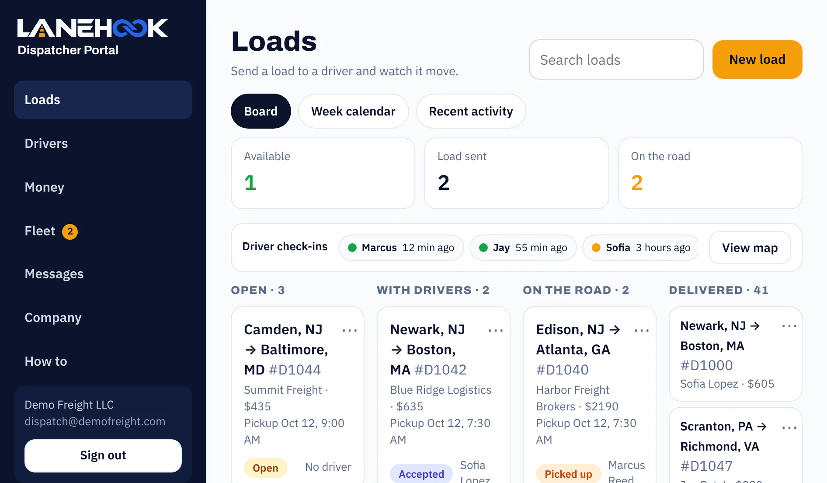827x483 pixels.
Task: Select Marcus's 12 min ago check-in
Action: 401,248
